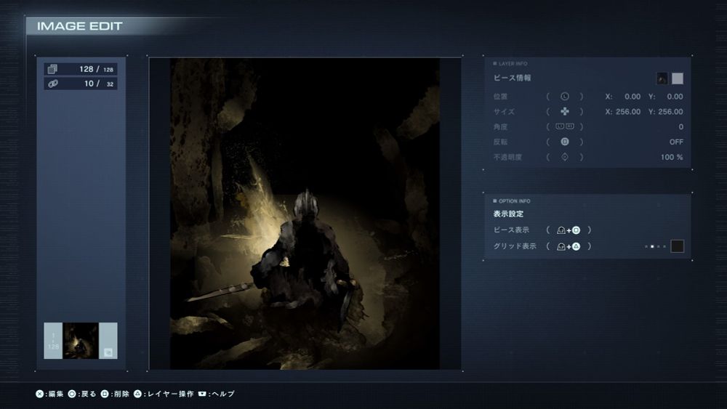
Task: Click the touchpad icon for ヘルプ
Action: pyautogui.click(x=202, y=394)
